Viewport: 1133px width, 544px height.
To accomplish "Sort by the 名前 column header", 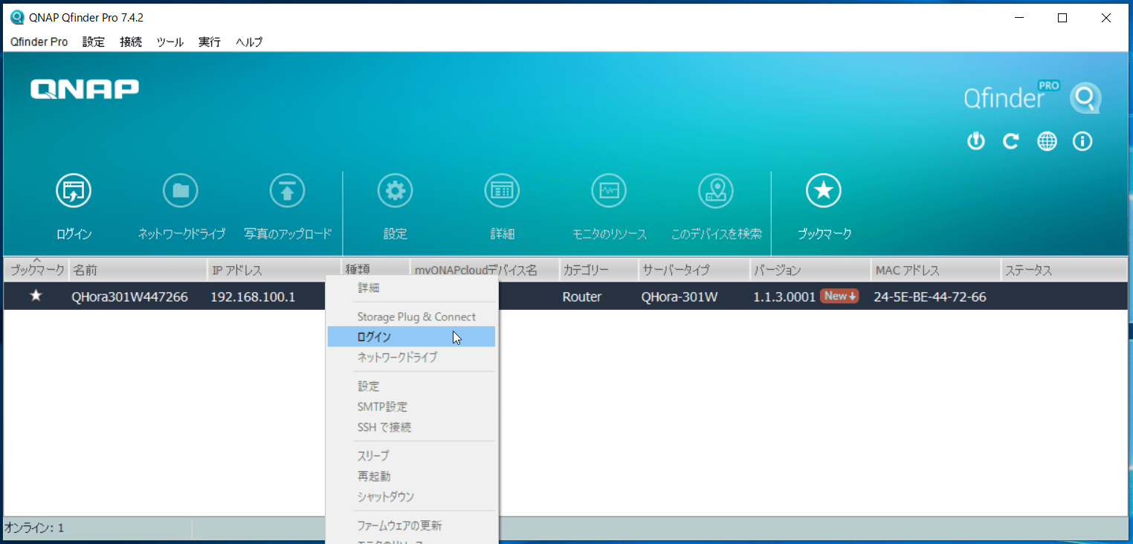I will click(138, 271).
